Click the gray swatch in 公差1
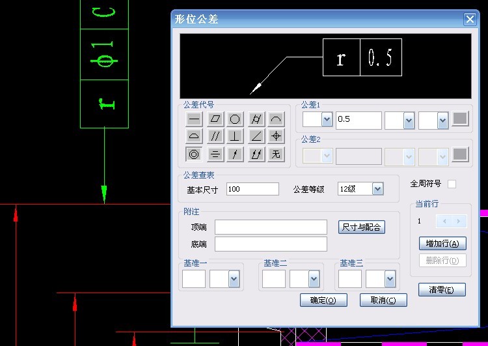This screenshot has width=488, height=346. [460, 119]
